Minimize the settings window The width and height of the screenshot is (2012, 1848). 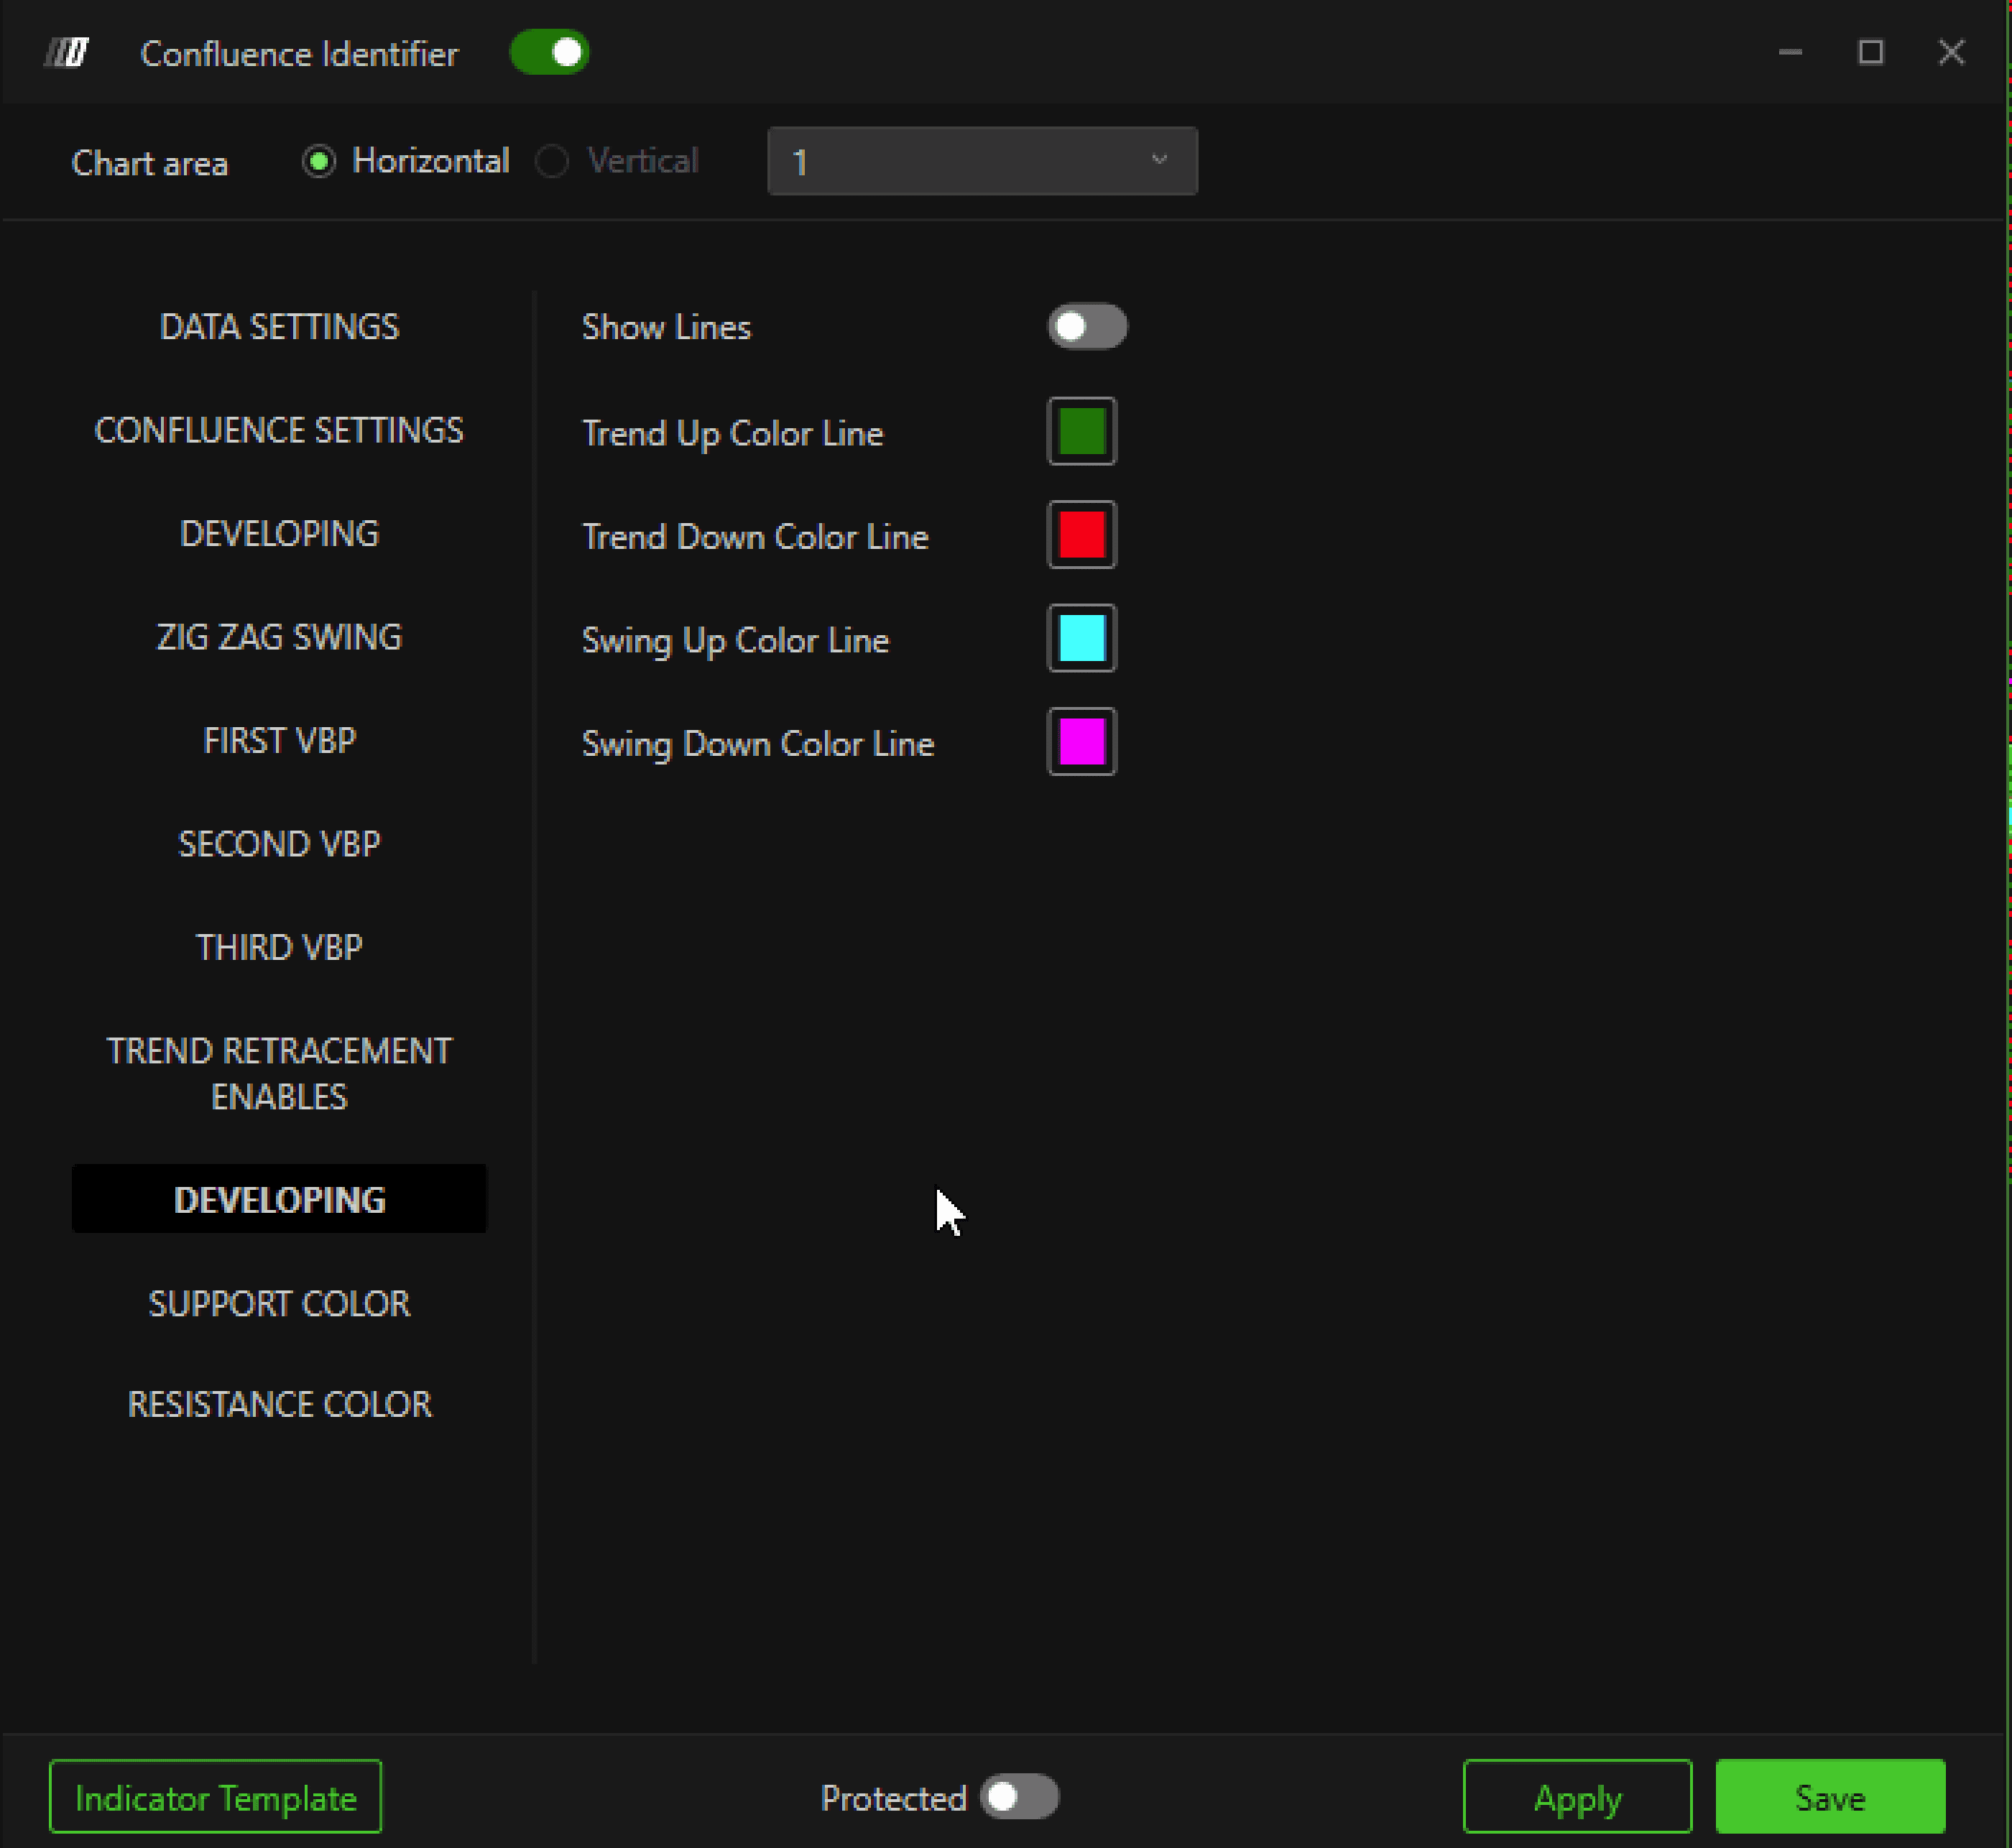tap(1790, 52)
